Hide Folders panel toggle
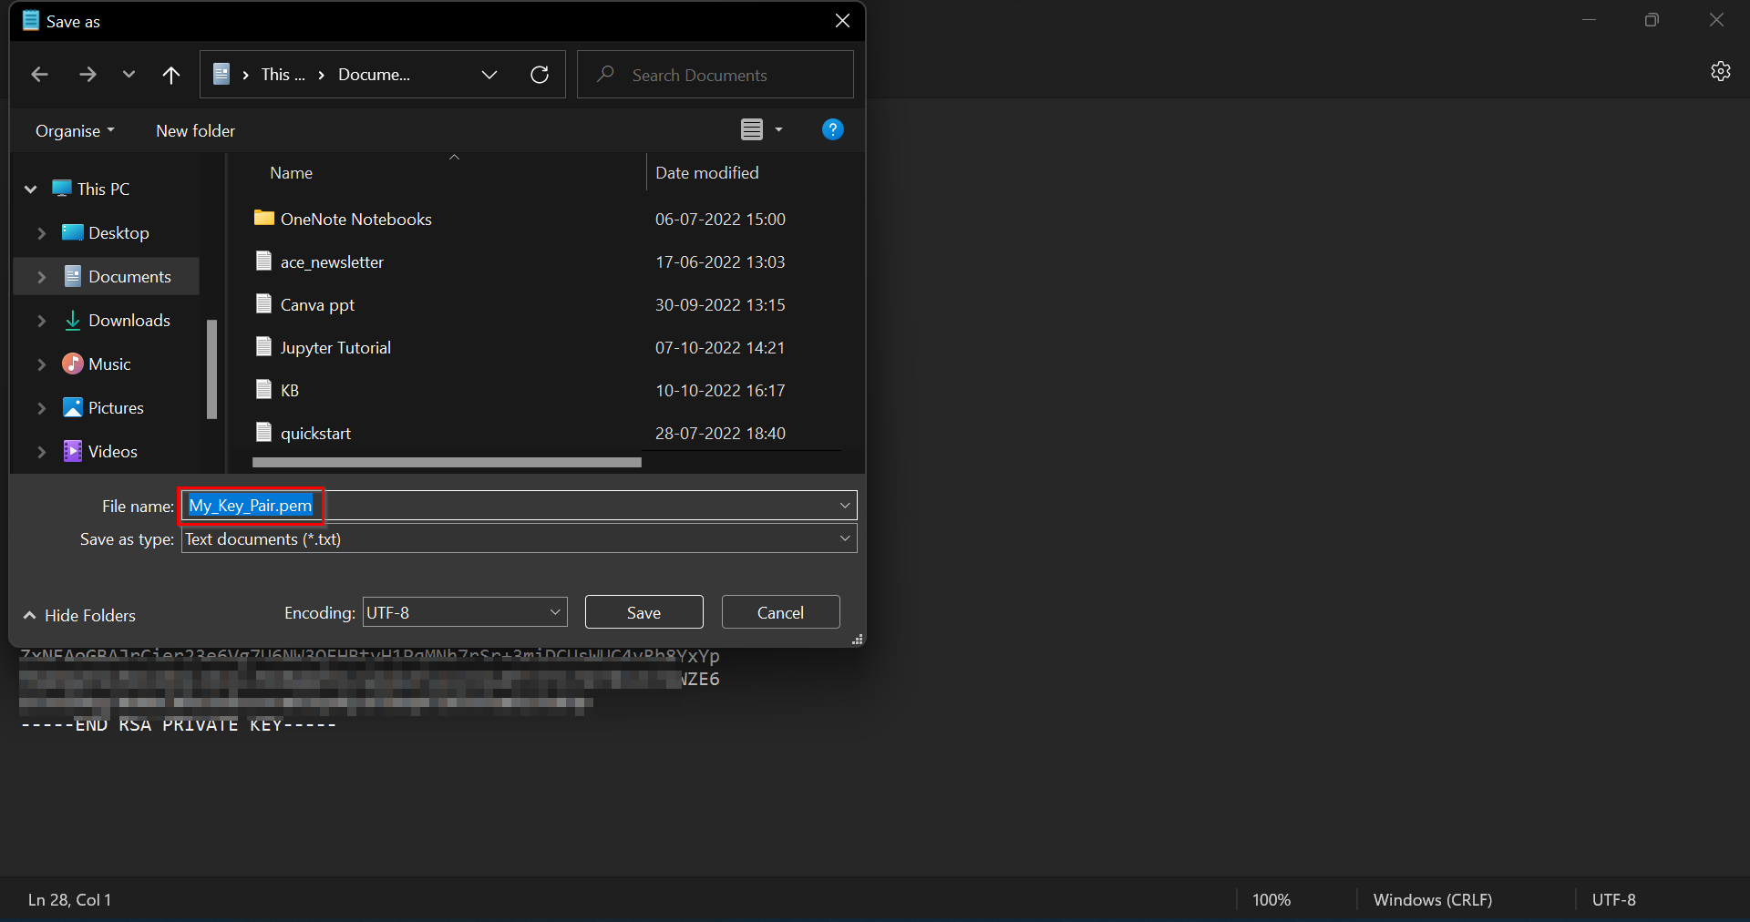The height and width of the screenshot is (922, 1750). click(x=79, y=616)
